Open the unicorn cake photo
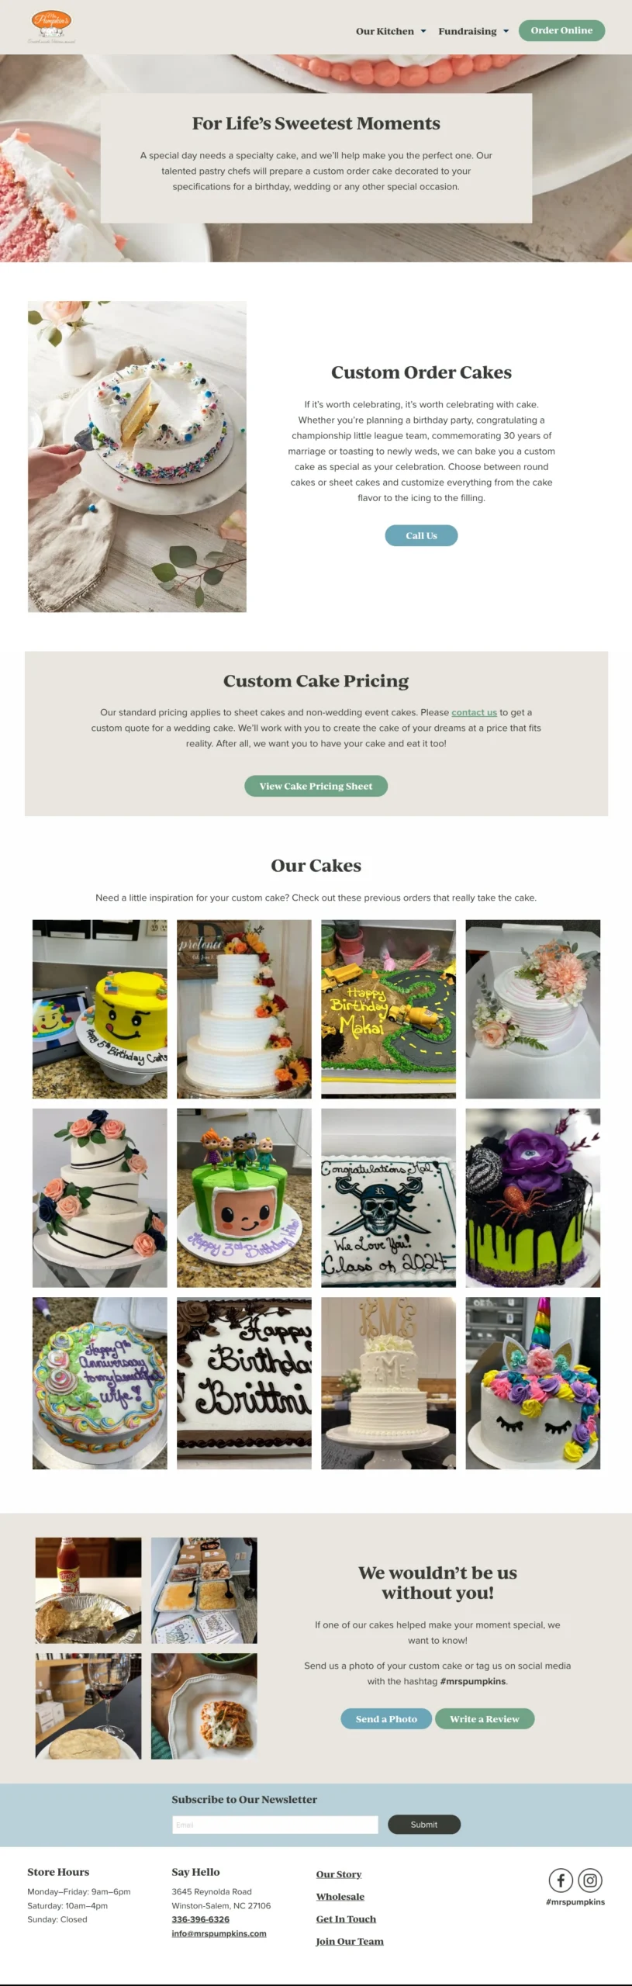This screenshot has height=1986, width=632. point(533,1382)
